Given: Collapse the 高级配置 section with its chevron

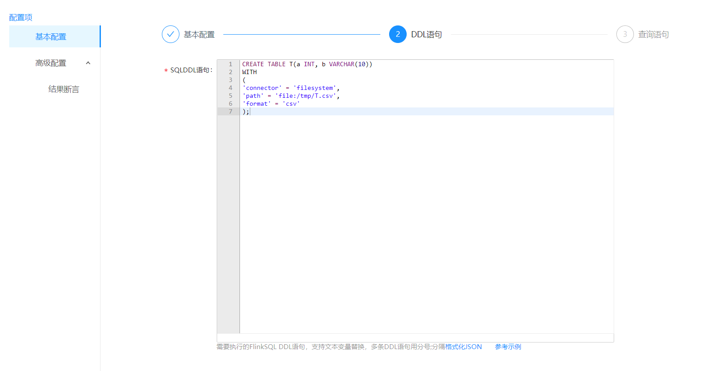Looking at the screenshot, I should [x=88, y=63].
